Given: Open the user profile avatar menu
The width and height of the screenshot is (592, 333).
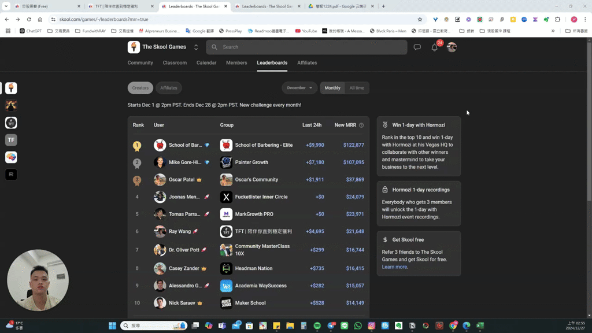Looking at the screenshot, I should pyautogui.click(x=452, y=47).
